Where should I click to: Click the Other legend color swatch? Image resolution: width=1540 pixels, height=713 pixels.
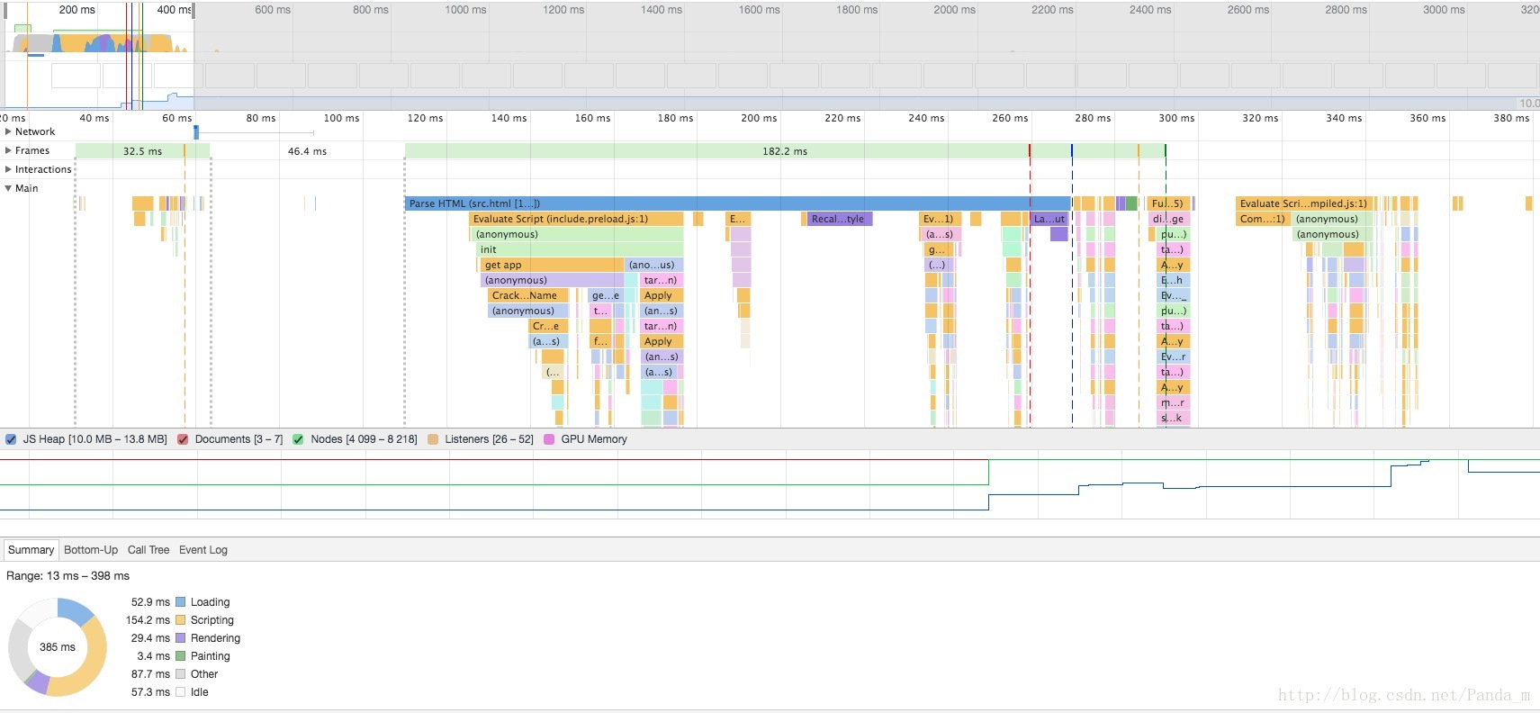tap(181, 674)
